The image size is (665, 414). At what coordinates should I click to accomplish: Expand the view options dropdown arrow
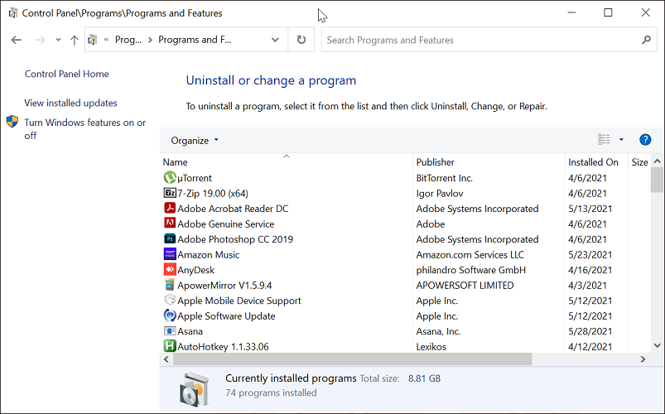pos(621,139)
